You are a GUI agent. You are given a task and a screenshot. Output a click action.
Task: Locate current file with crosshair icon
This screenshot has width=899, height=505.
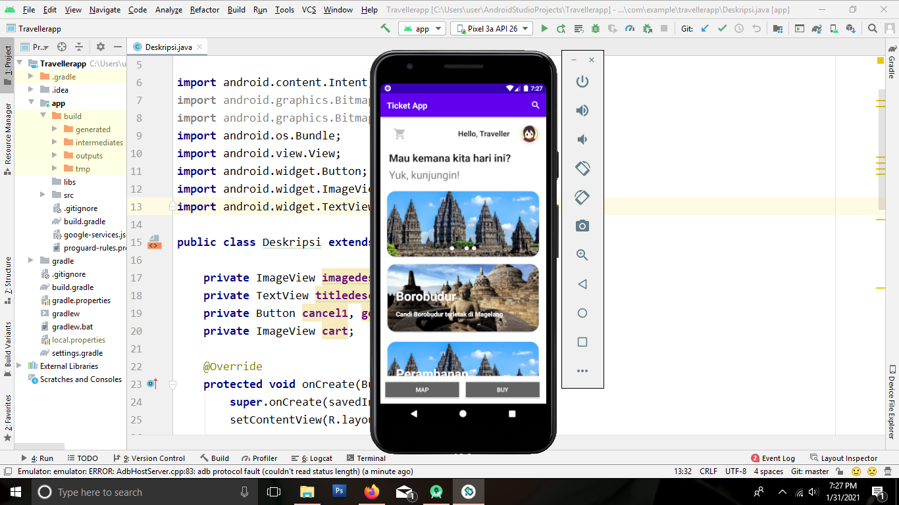62,47
